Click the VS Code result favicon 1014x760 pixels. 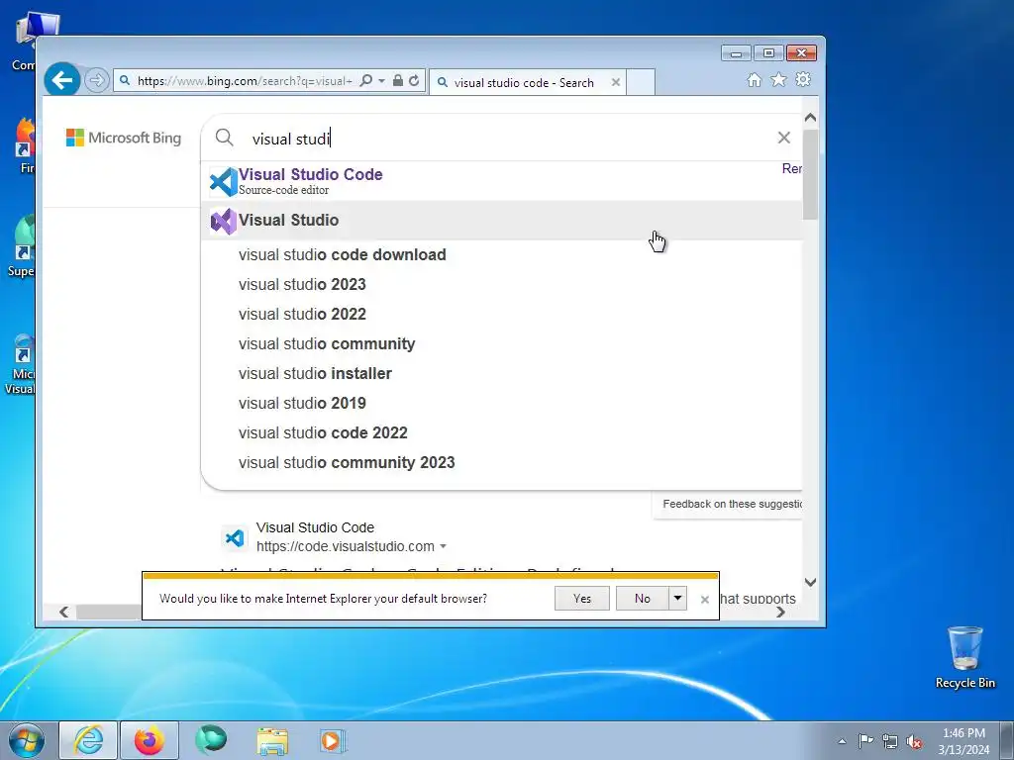click(234, 537)
